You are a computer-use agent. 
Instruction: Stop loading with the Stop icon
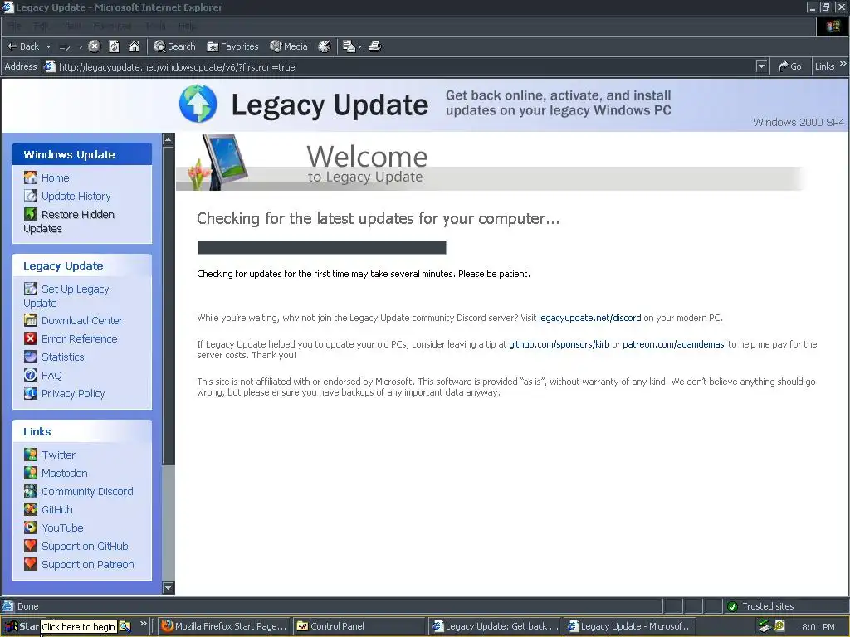click(95, 46)
